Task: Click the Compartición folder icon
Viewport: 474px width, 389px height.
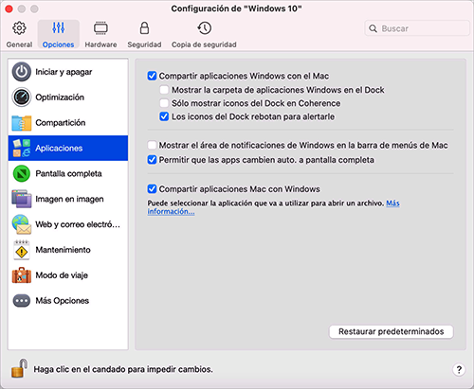Action: tap(22, 123)
